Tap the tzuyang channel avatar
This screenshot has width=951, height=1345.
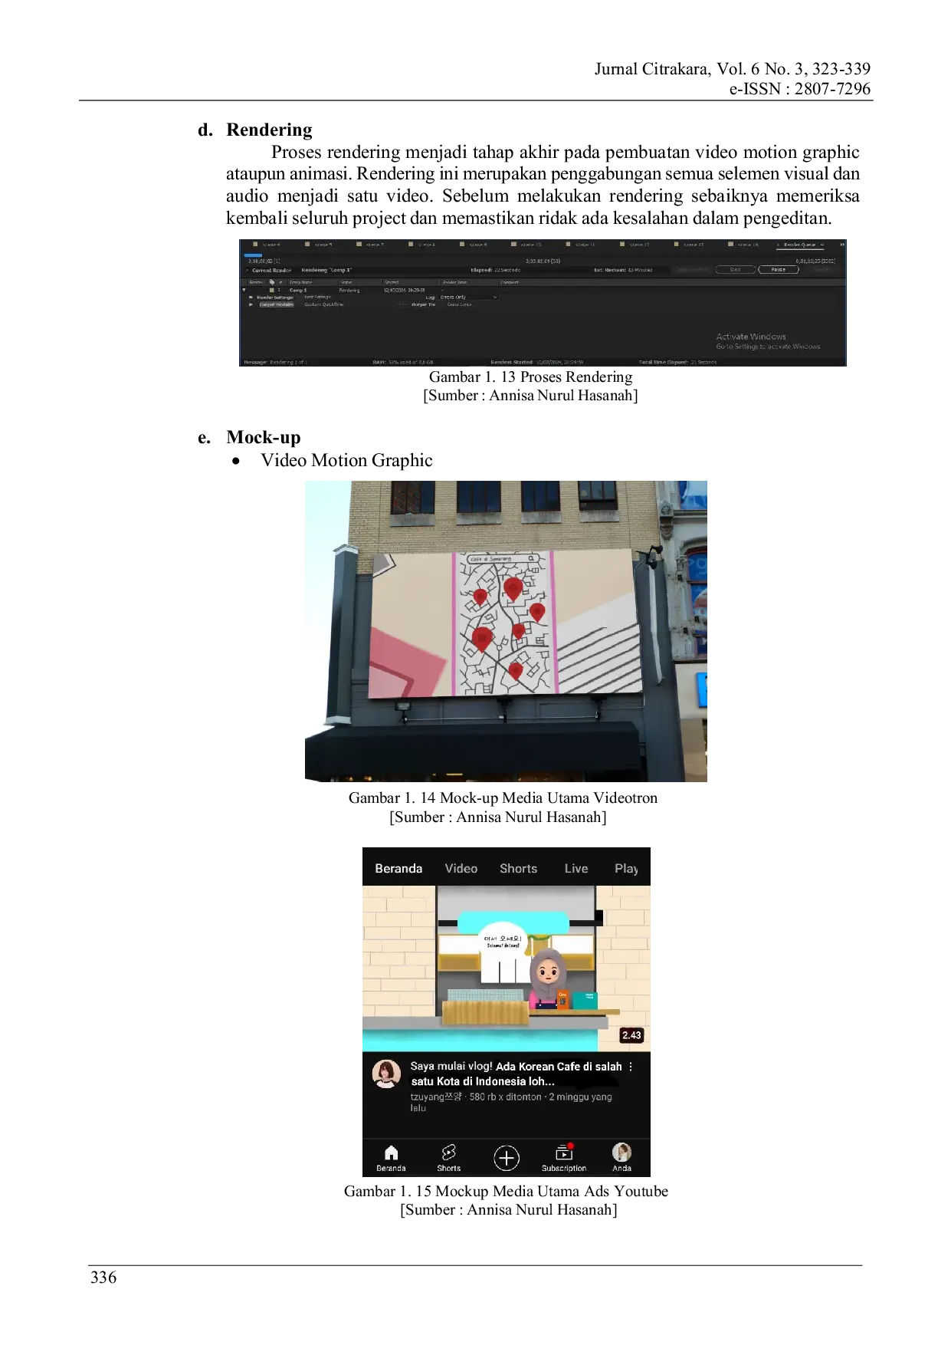(386, 1074)
